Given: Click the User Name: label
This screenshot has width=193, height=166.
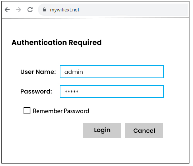Looking at the screenshot, I should point(38,72).
